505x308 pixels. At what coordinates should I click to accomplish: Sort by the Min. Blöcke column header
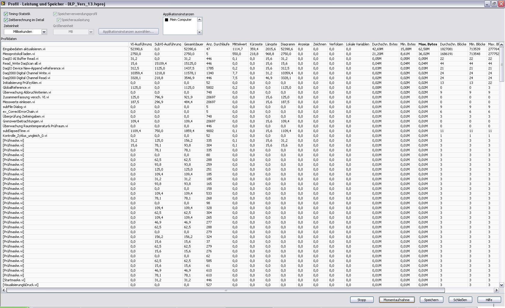(x=477, y=44)
